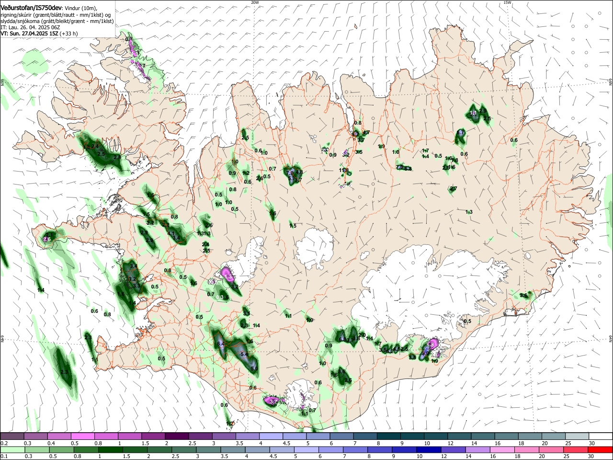Select the pale green 0.1 legend swatch
Viewport: 613px width, 460px height.
pyautogui.click(x=11, y=449)
